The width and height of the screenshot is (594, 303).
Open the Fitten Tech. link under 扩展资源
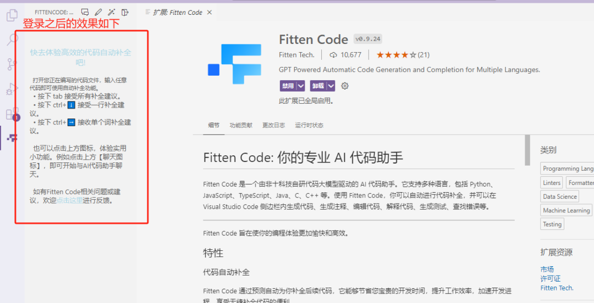point(557,288)
